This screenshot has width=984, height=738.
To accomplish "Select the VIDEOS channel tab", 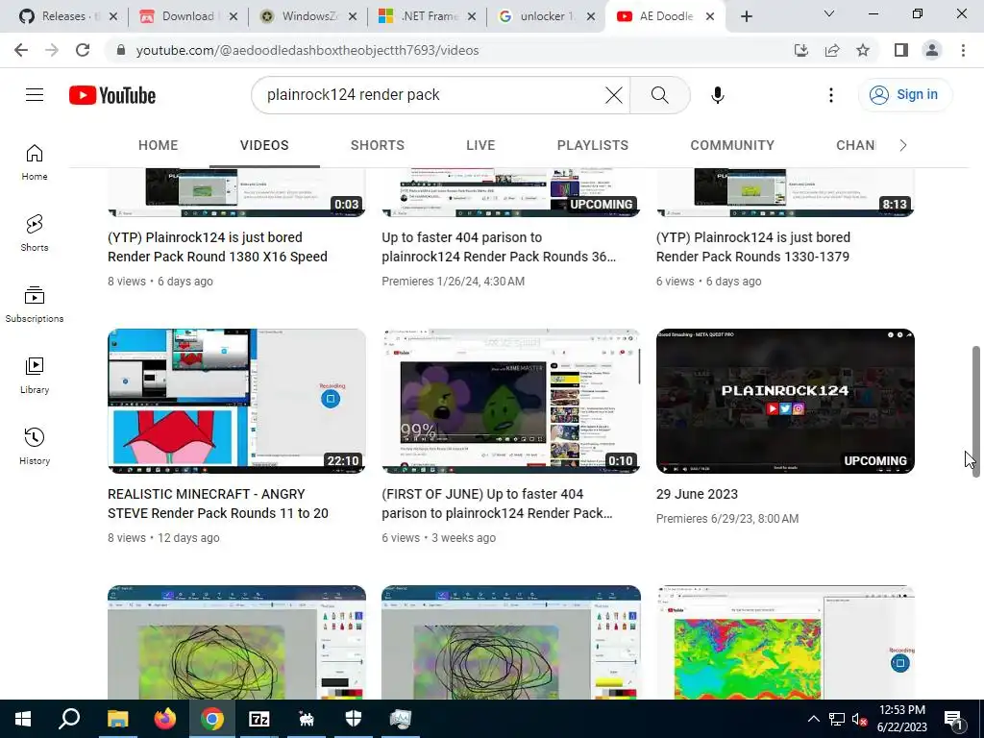I will 264,145.
